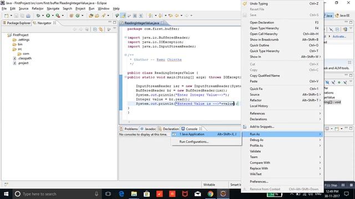Switch to the Declaration tab
355x199 pixels.
point(169,129)
